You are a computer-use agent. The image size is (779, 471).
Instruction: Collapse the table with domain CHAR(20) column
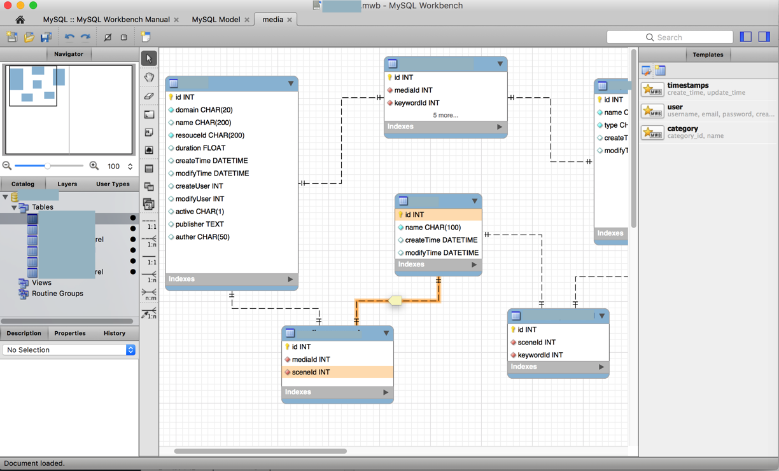pos(291,83)
